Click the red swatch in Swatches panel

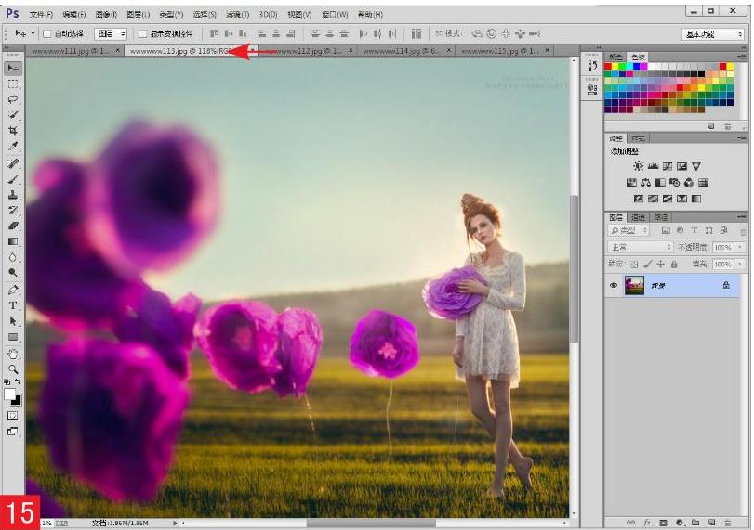[608, 66]
